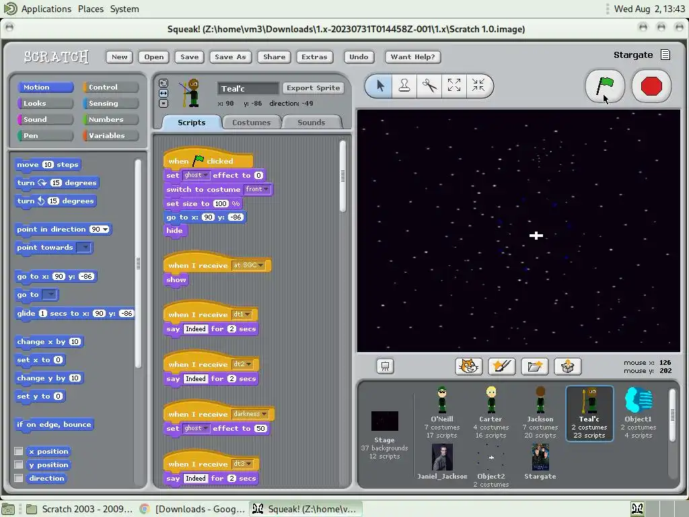This screenshot has width=689, height=517.
Task: Paint a new sprite button
Action: [x=501, y=366]
